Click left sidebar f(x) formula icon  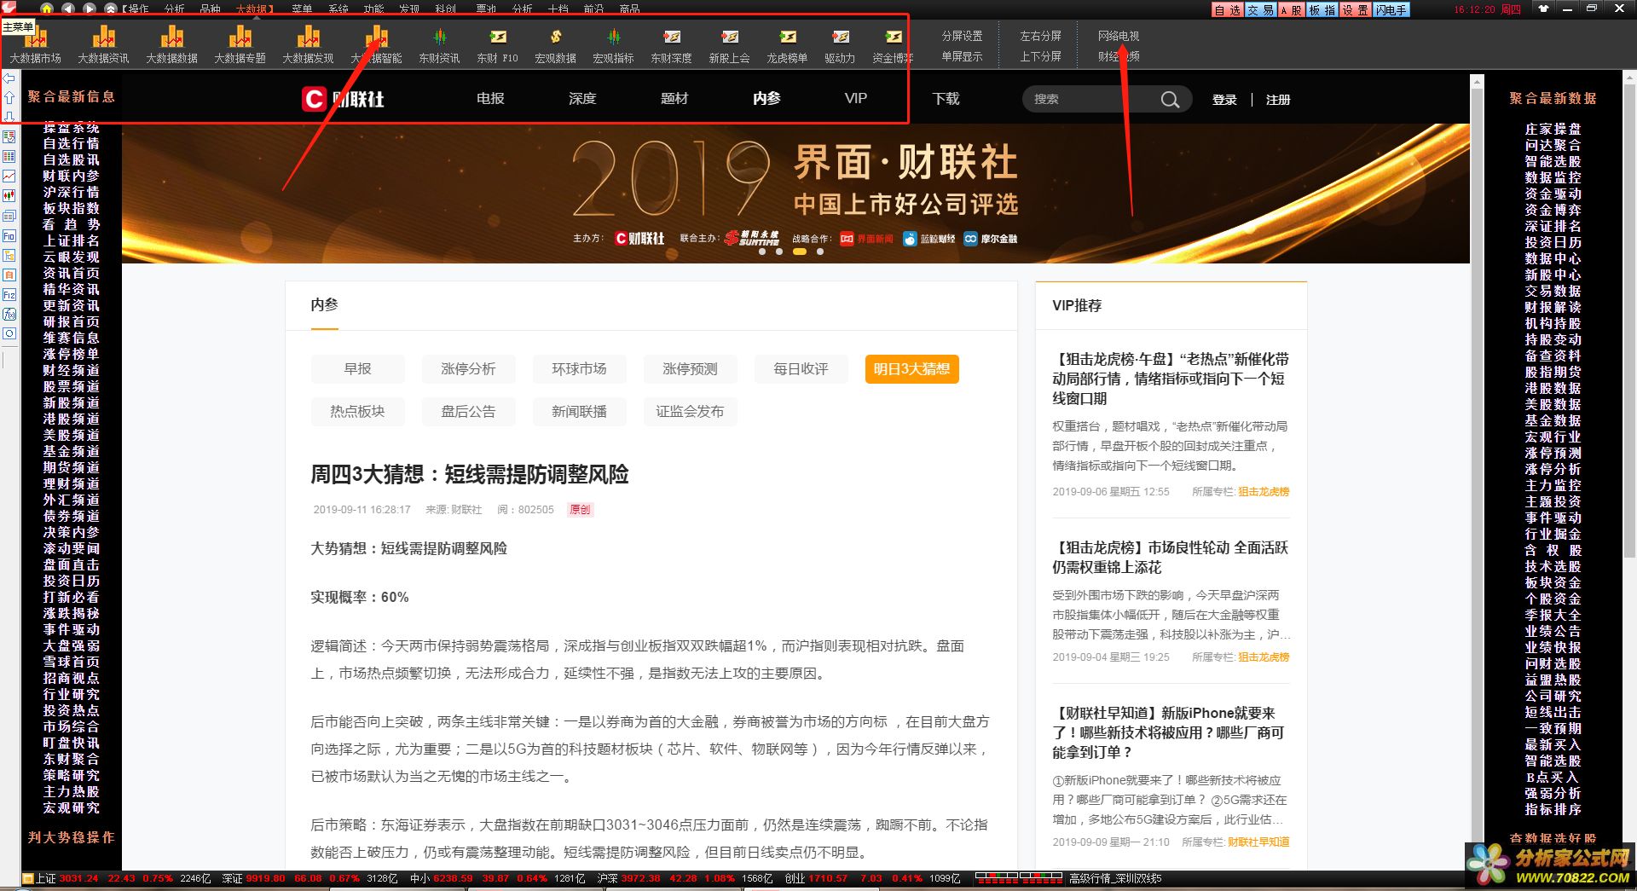[9, 314]
